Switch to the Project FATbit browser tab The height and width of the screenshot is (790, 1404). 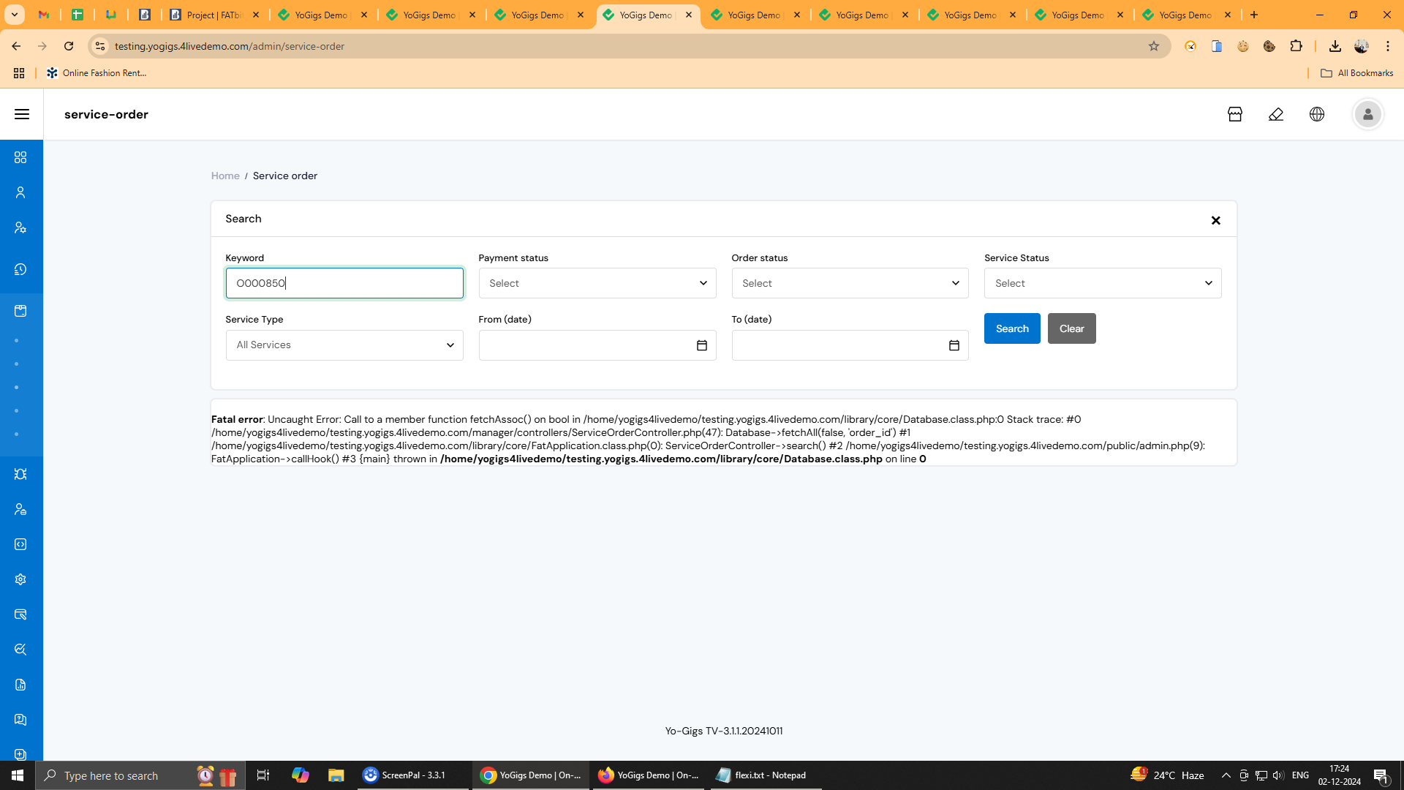(x=214, y=15)
